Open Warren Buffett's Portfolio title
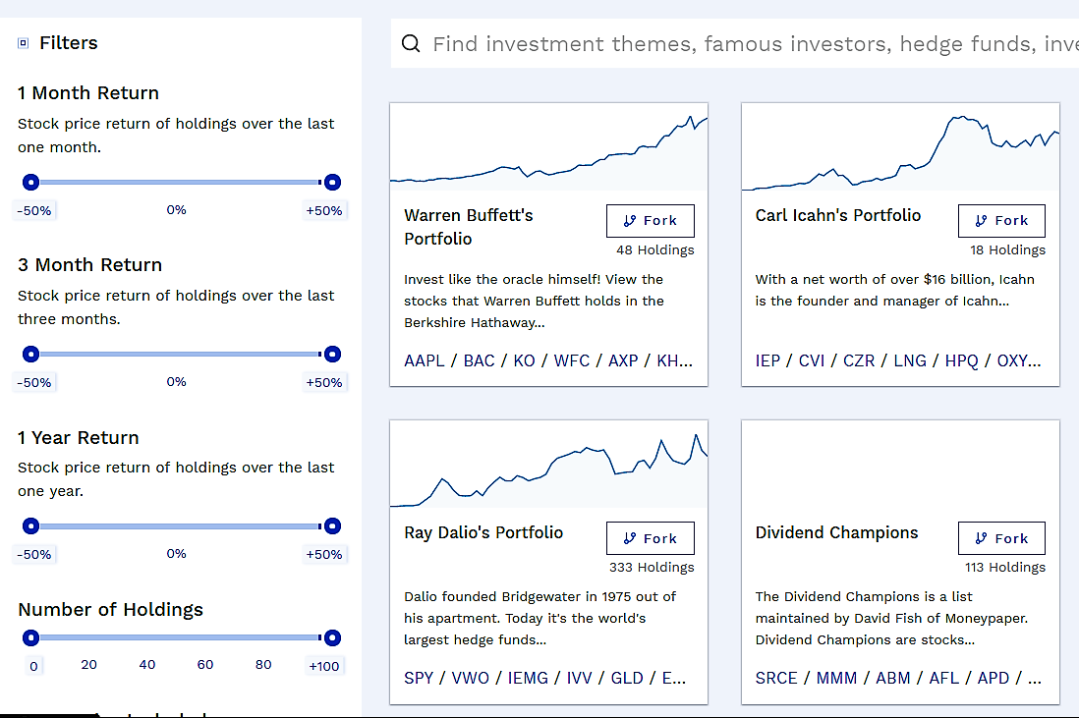Screen dimensions: 1079x718 [x=469, y=227]
